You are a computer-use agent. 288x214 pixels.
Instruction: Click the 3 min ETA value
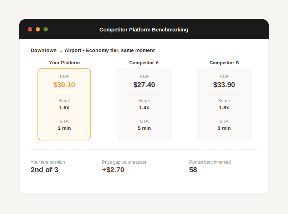tap(64, 128)
